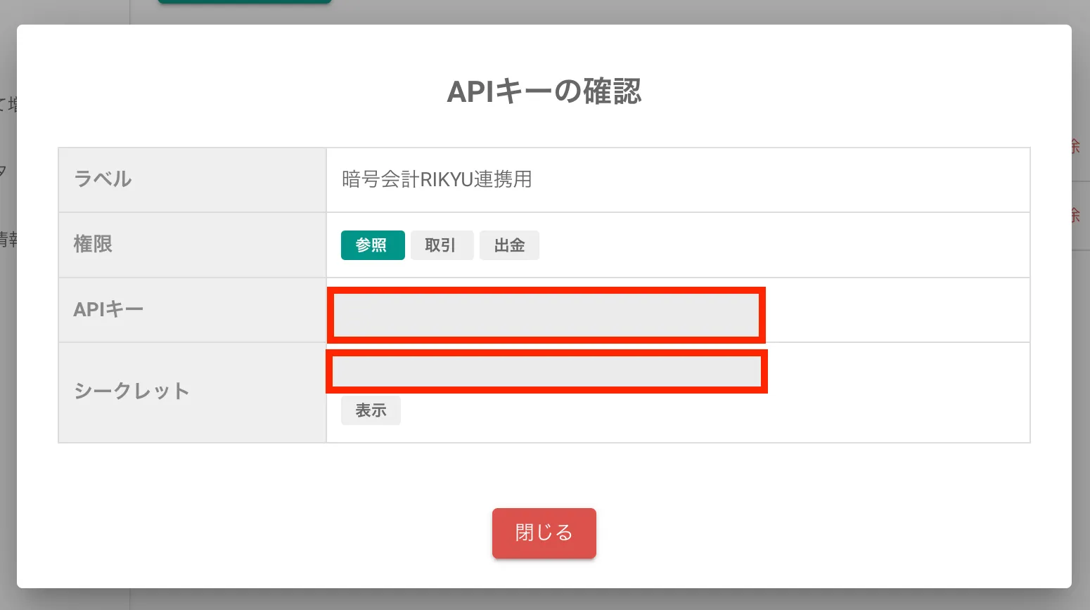Click the シークレット row header cell

tap(191, 391)
